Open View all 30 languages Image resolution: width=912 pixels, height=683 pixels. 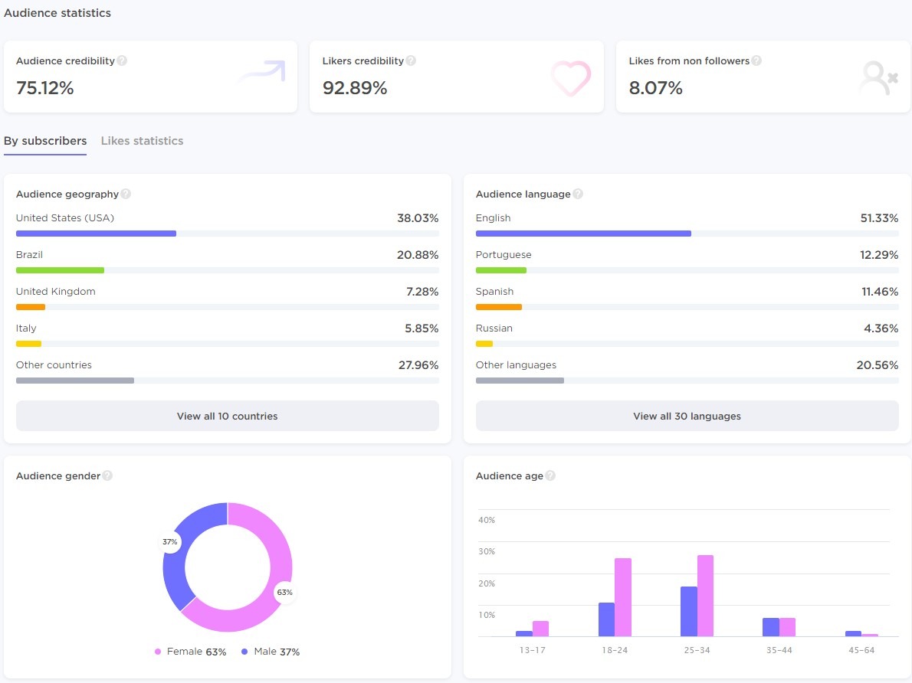pyautogui.click(x=687, y=416)
